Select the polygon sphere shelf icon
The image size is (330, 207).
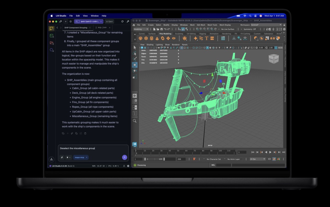tap(141, 38)
